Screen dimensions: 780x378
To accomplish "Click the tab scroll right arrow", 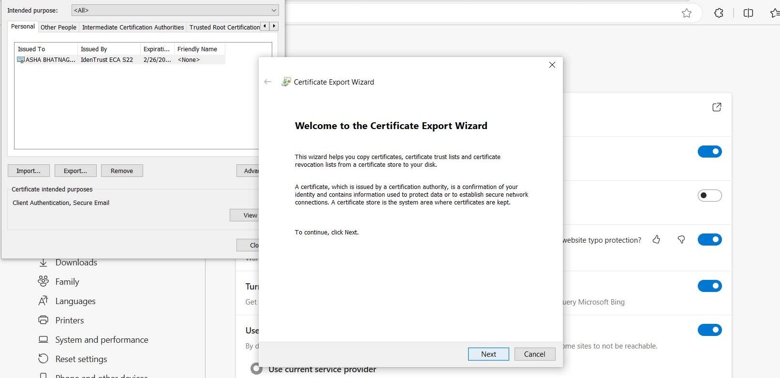I will coord(274,26).
